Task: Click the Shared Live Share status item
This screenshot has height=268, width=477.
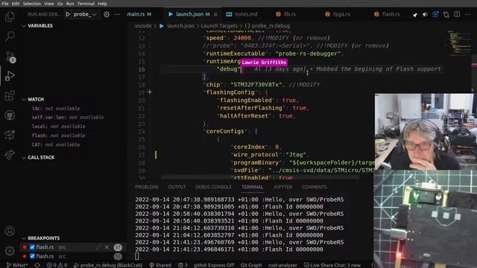Action: click(x=160, y=265)
